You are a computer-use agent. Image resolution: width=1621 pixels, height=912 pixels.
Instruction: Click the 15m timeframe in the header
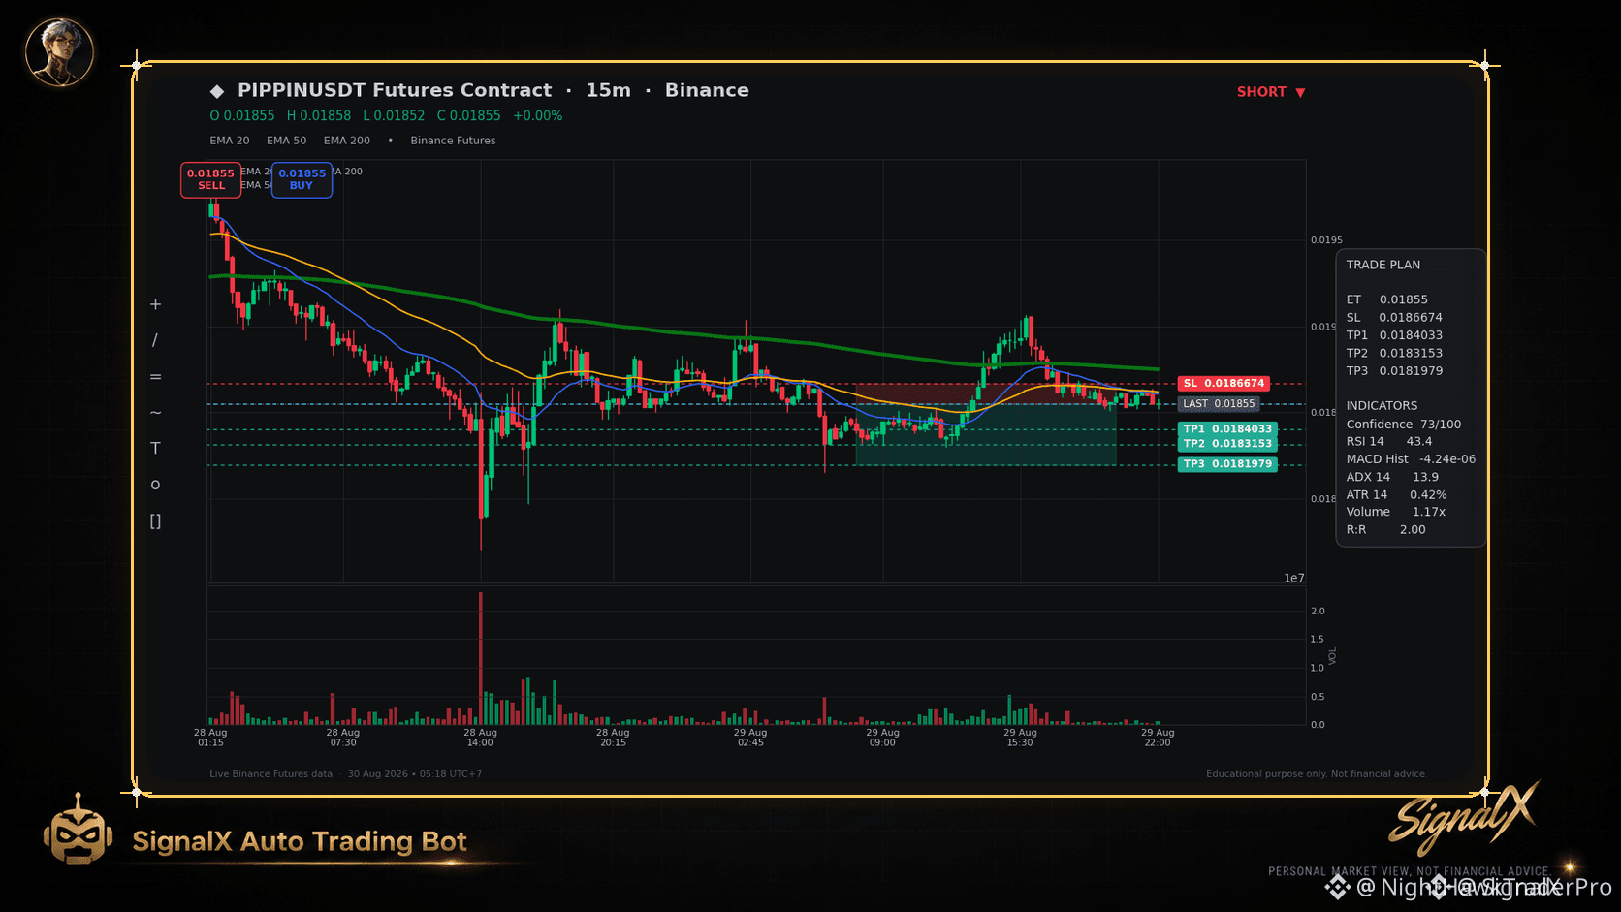pos(608,90)
